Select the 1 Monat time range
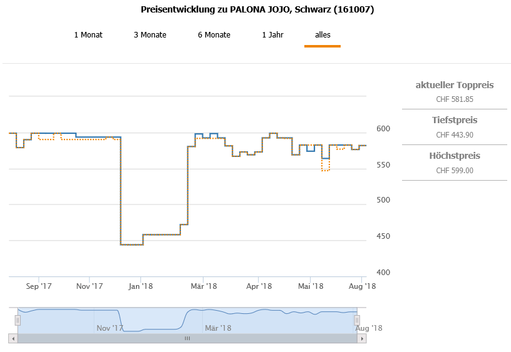Image resolution: width=511 pixels, height=352 pixels. (88, 35)
